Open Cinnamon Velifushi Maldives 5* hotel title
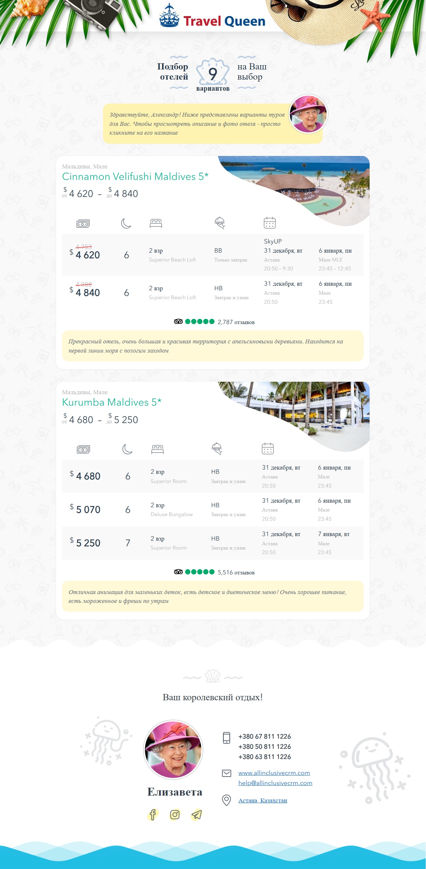This screenshot has width=426, height=869. pos(135,176)
